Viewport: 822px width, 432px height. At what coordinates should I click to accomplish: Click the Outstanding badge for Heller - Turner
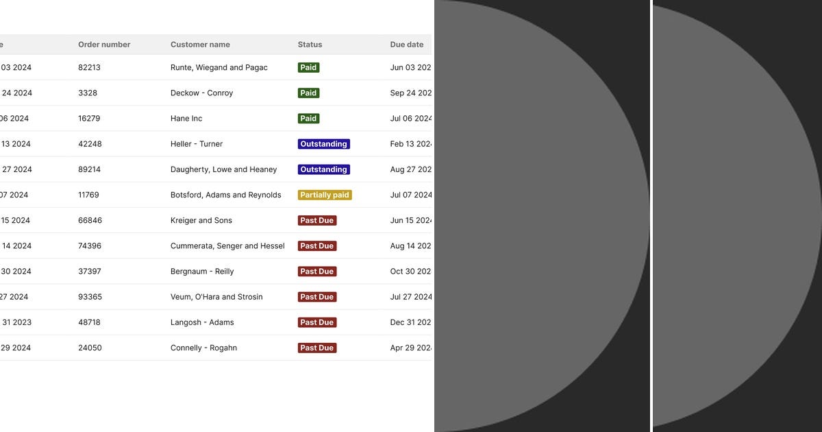point(323,143)
